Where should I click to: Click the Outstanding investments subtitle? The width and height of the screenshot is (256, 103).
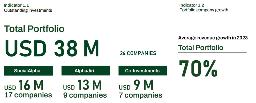pyautogui.click(x=28, y=10)
